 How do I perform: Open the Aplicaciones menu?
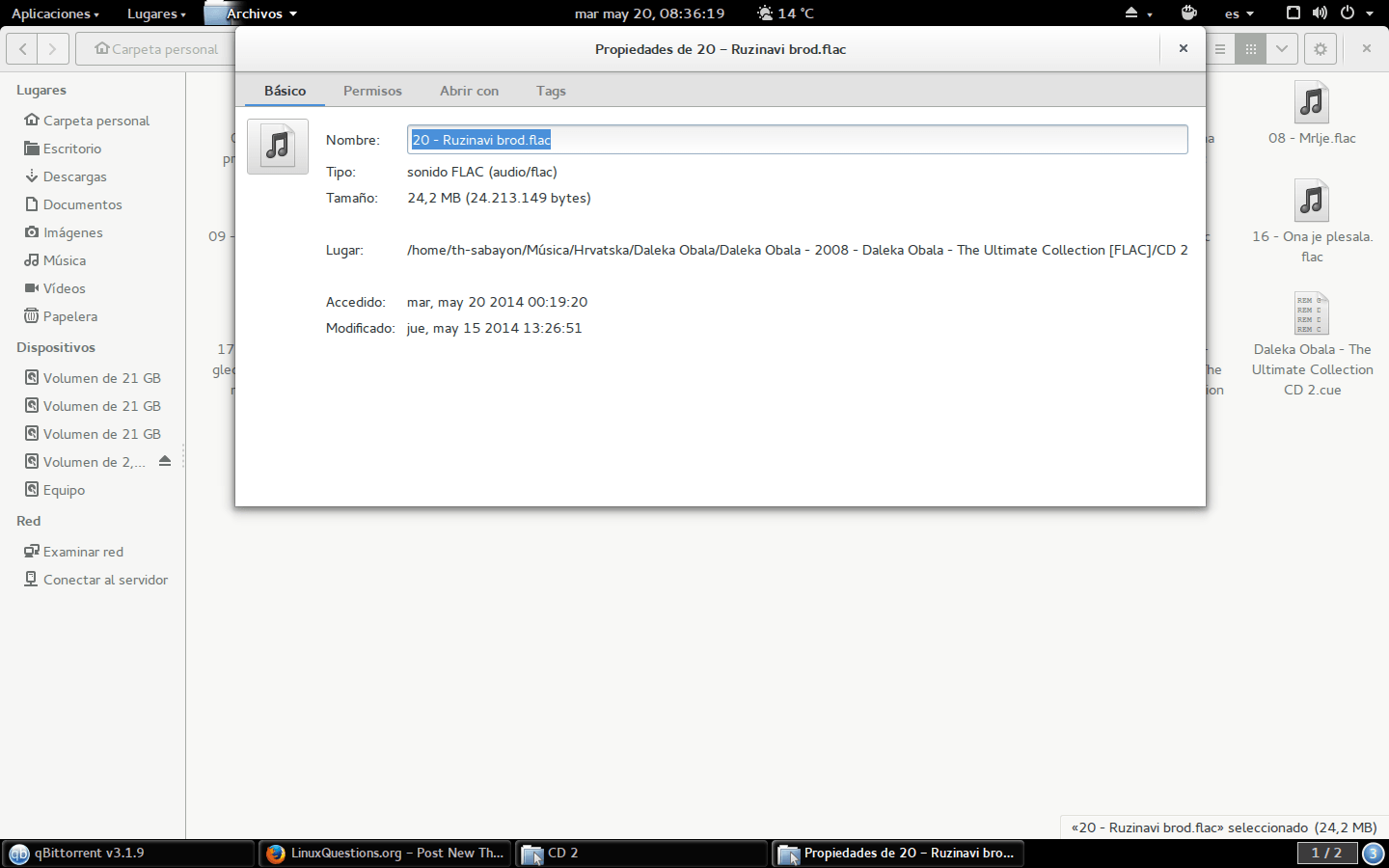(54, 14)
